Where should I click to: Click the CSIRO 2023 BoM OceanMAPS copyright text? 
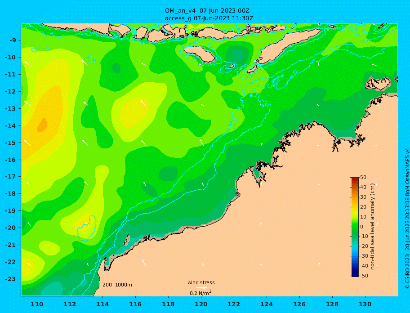point(407,219)
